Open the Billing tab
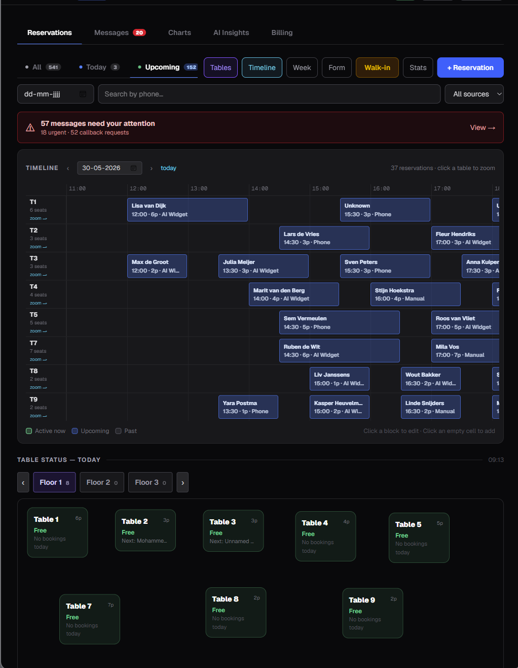 pyautogui.click(x=282, y=32)
